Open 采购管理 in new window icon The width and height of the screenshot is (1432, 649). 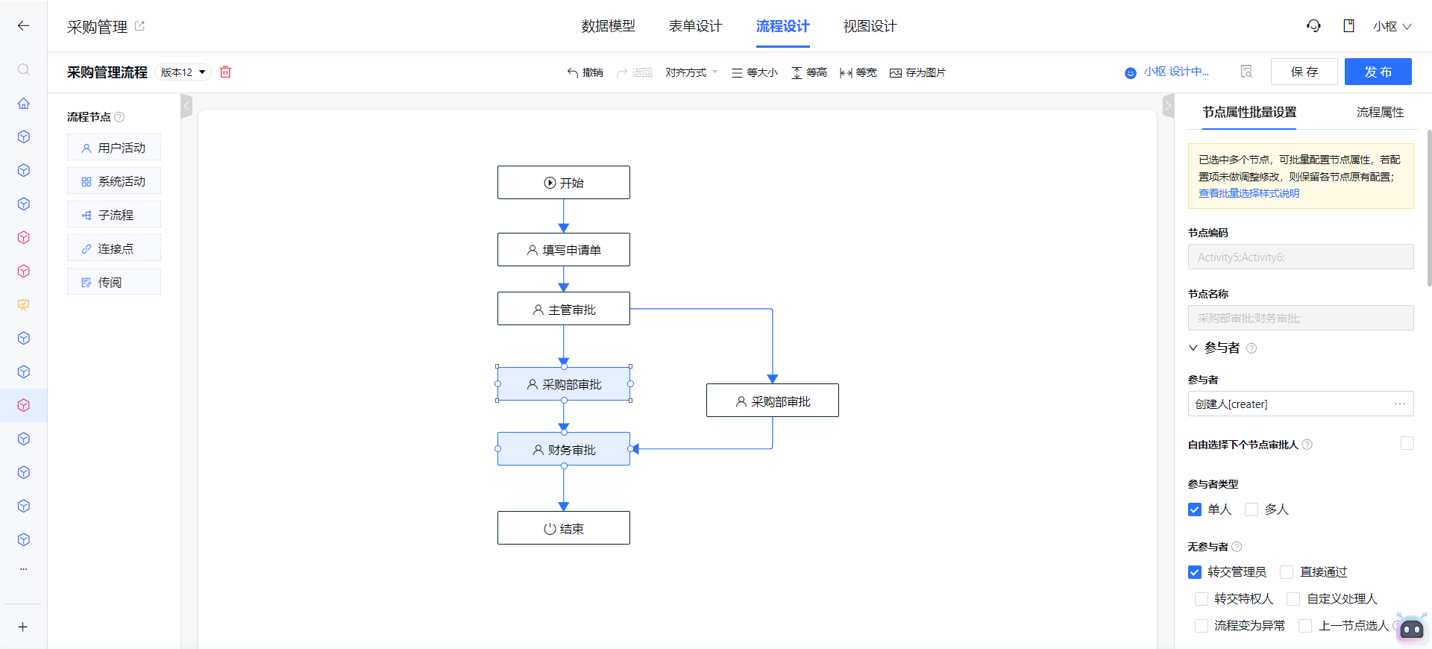(139, 26)
